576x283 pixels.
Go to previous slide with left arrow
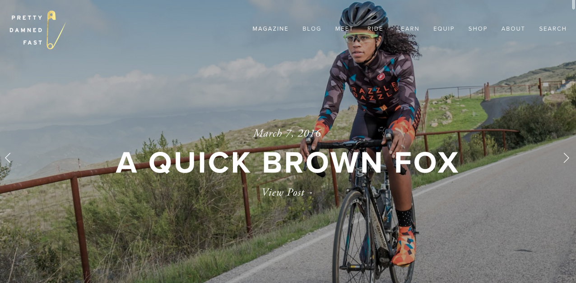pyautogui.click(x=8, y=158)
